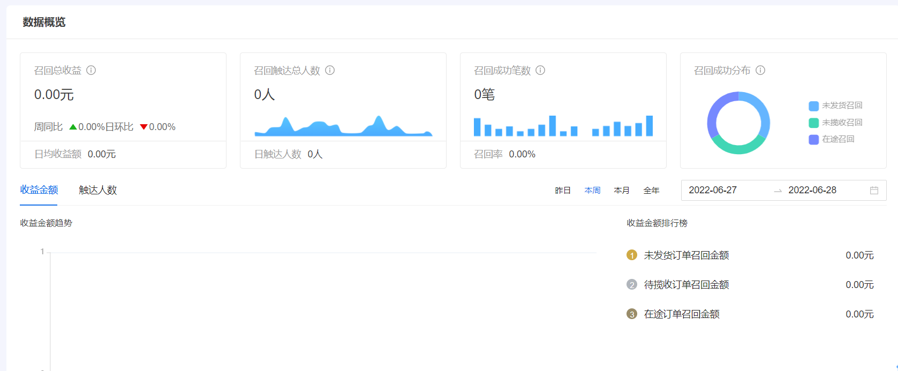Click the bar chart in 召回成功笔数 card
Viewport: 898px width, 371px height.
point(563,126)
